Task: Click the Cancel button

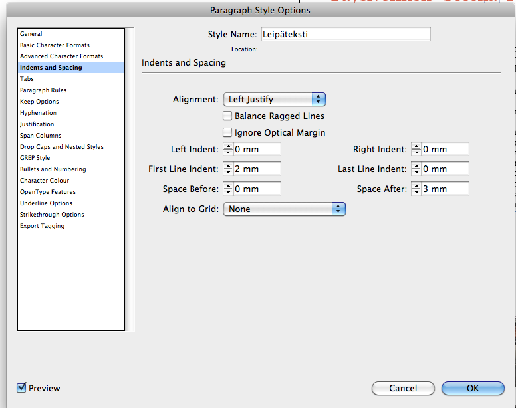Action: pyautogui.click(x=403, y=388)
